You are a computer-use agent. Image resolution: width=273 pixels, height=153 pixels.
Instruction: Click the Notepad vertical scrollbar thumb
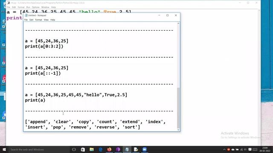pos(178,108)
